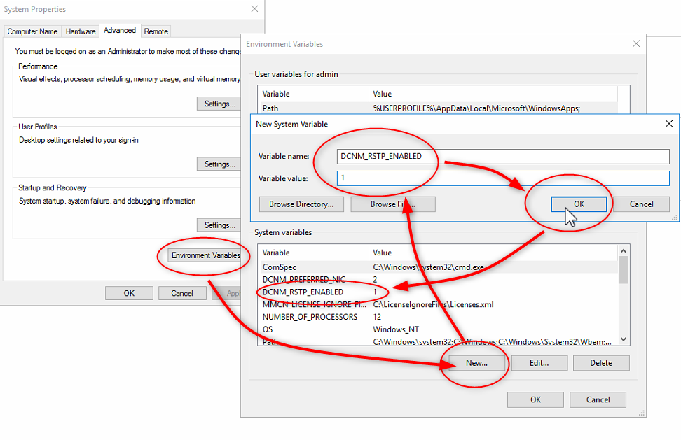Image resolution: width=681 pixels, height=440 pixels.
Task: Select the Remote tab
Action: [x=156, y=31]
